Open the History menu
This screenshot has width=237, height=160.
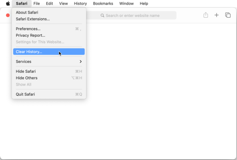point(80,4)
